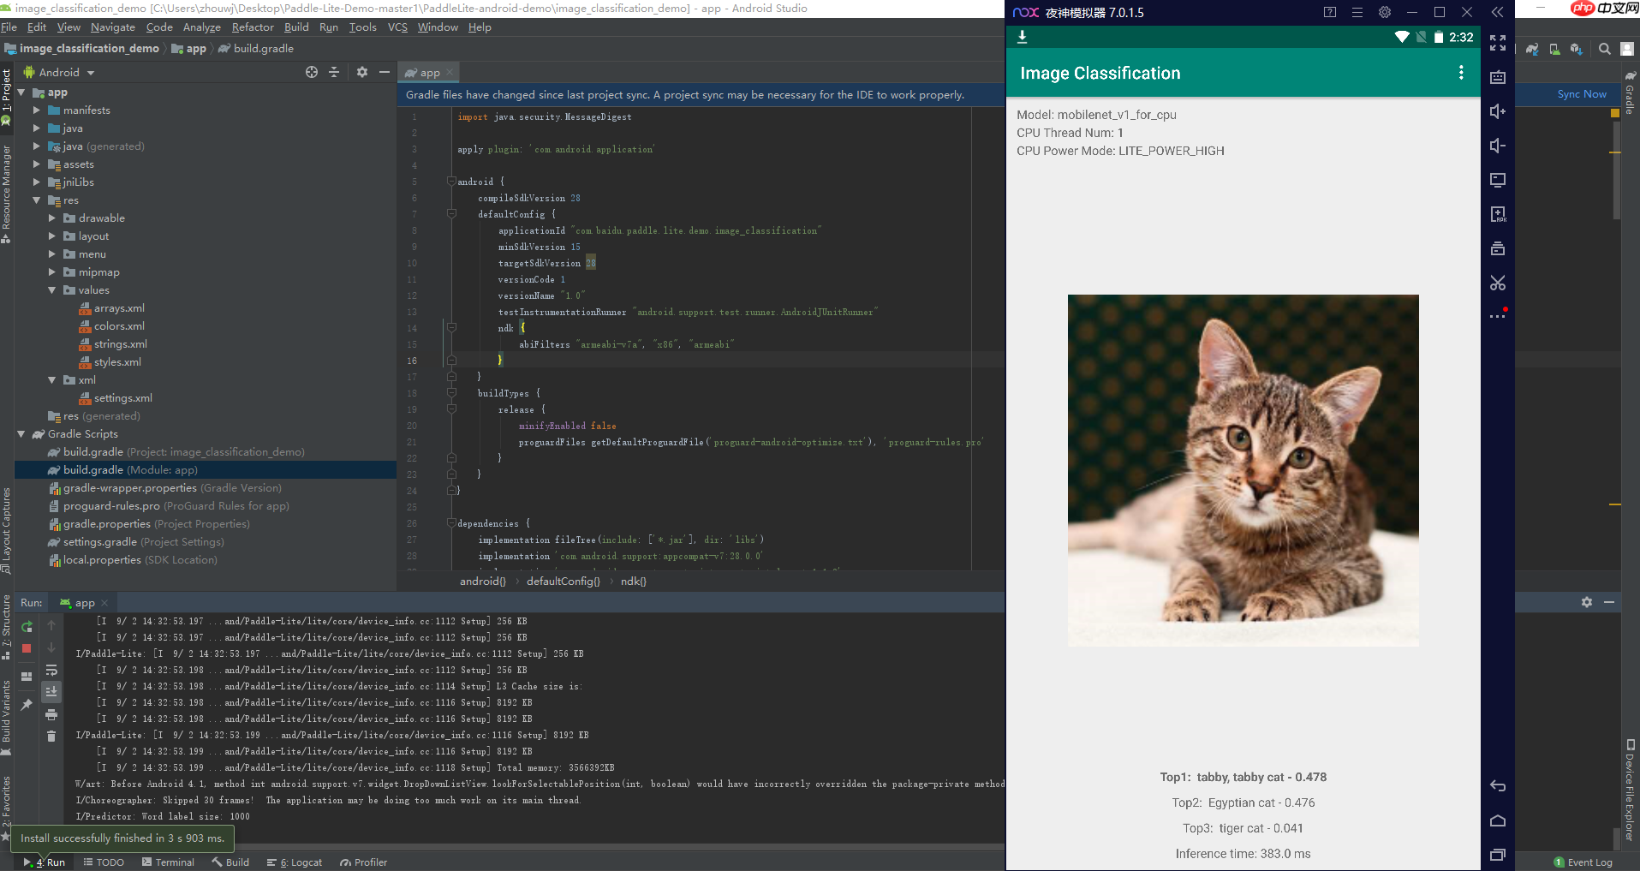
Task: Collapse the values folder in project tree
Action: (x=52, y=290)
